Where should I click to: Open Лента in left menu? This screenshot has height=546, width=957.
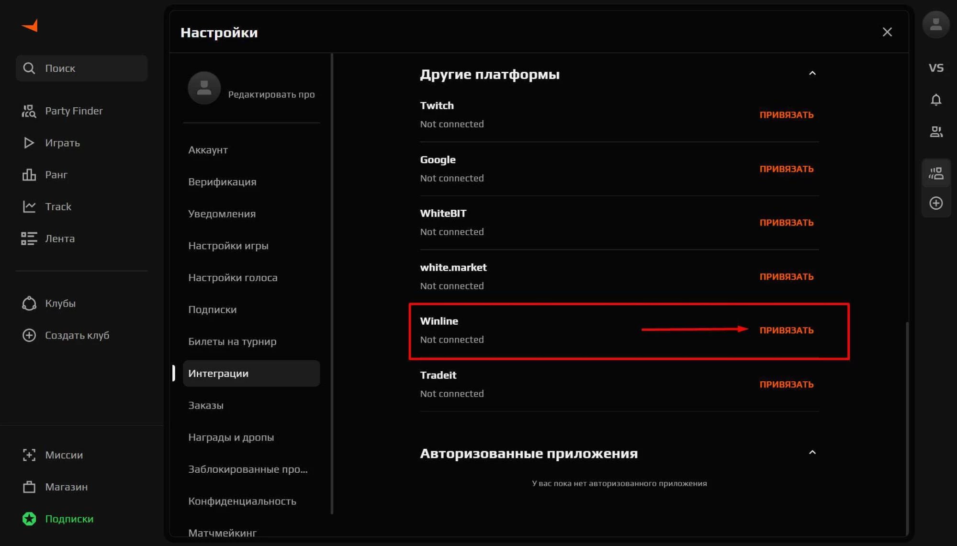pyautogui.click(x=82, y=239)
